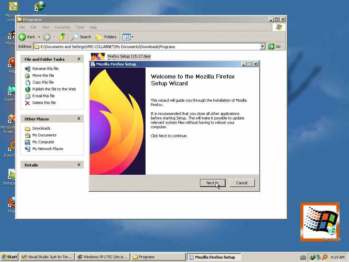Open the Edit menu
349x262 pixels.
click(x=33, y=27)
